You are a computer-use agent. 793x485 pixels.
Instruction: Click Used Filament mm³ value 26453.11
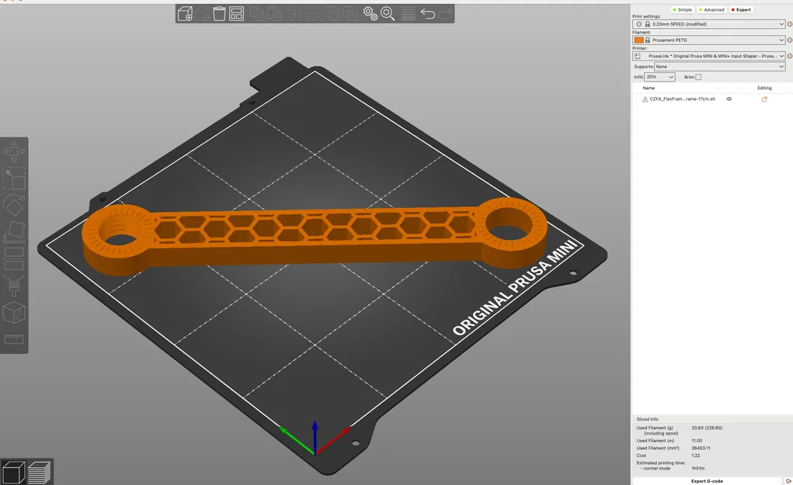[x=701, y=448]
